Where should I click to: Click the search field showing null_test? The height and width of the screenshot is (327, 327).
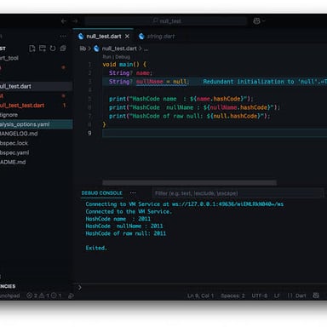[x=166, y=21]
